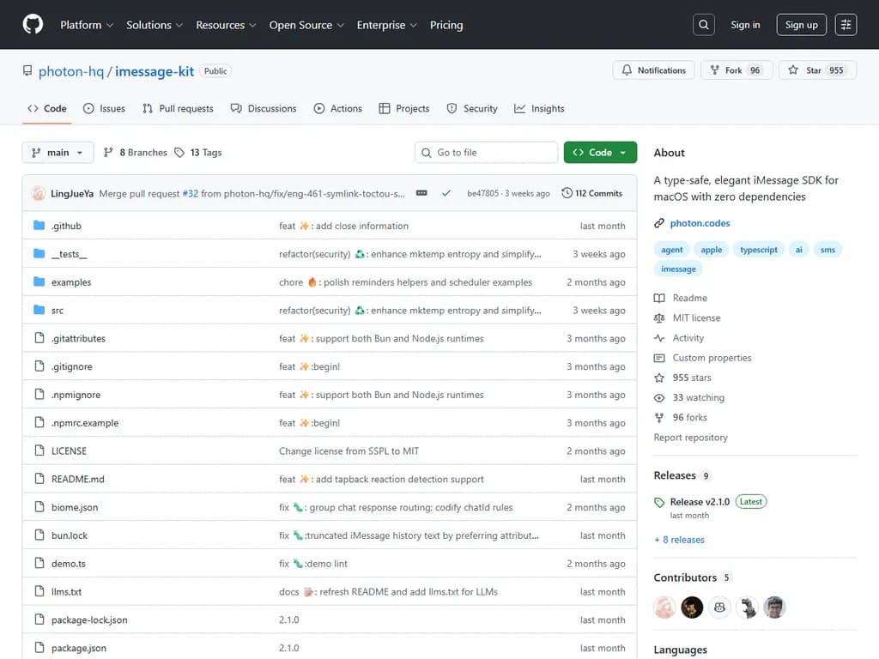Image resolution: width=879 pixels, height=659 pixels.
Task: View the 112 Commits history
Action: coord(591,194)
